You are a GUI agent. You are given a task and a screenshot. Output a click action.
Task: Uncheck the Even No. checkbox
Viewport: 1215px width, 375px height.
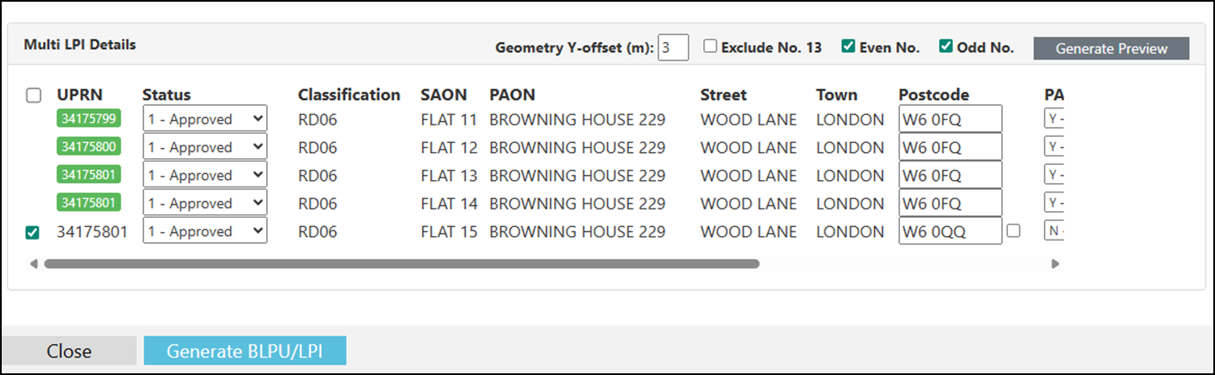coord(849,47)
